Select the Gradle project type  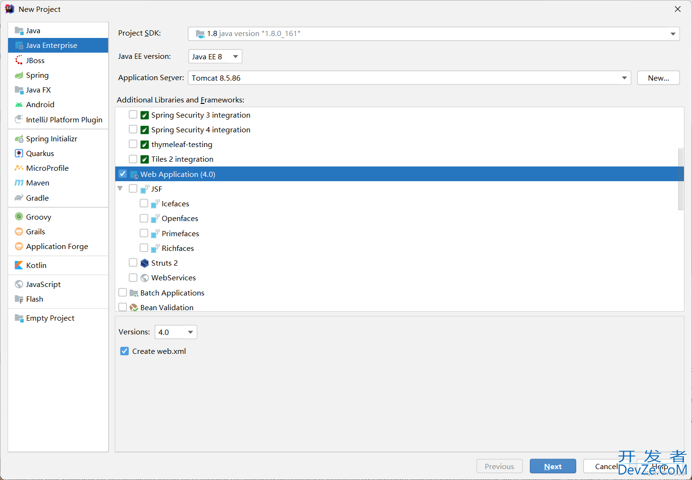point(58,198)
